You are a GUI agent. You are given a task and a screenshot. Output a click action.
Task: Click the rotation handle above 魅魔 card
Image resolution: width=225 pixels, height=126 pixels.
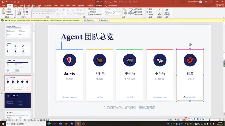190,45
